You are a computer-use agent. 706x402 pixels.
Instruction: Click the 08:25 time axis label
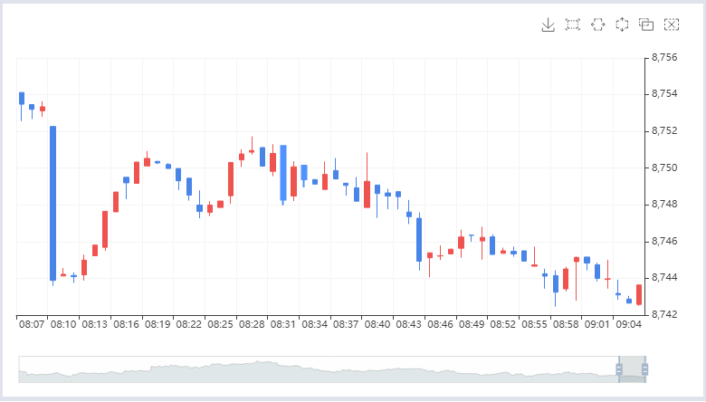tap(220, 324)
